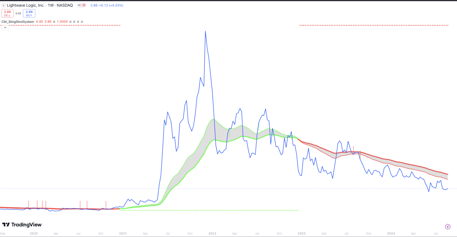Click the 2020 label on time axis
Screen dimensions: 457x237
pos(34,233)
